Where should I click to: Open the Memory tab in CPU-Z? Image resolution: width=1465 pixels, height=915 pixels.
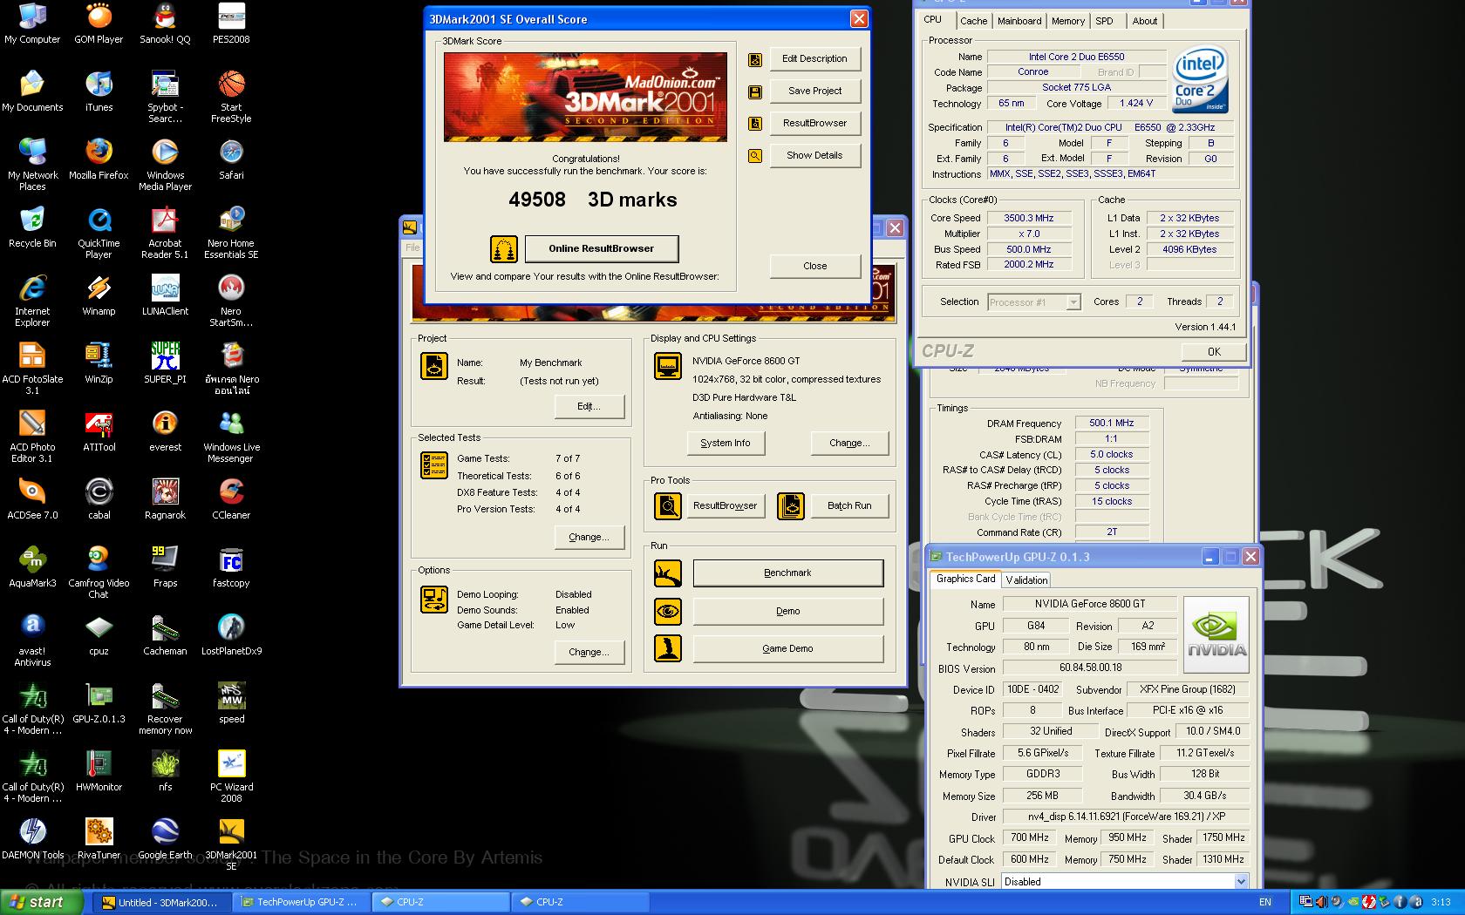point(1068,21)
